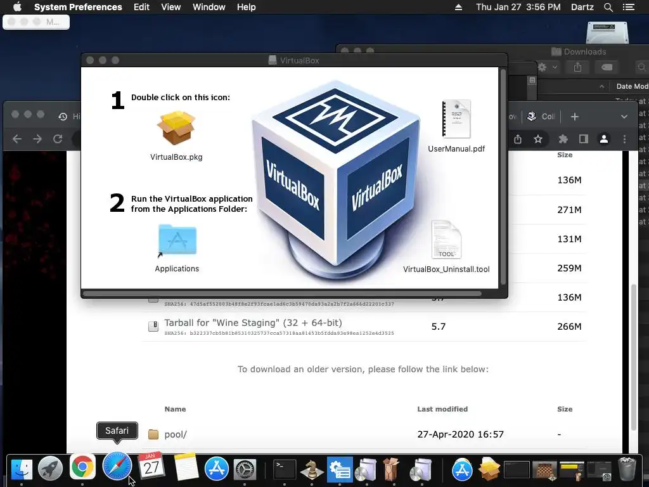The image size is (649, 487).
Task: Expand Chrome's tab search chevron
Action: (x=624, y=117)
